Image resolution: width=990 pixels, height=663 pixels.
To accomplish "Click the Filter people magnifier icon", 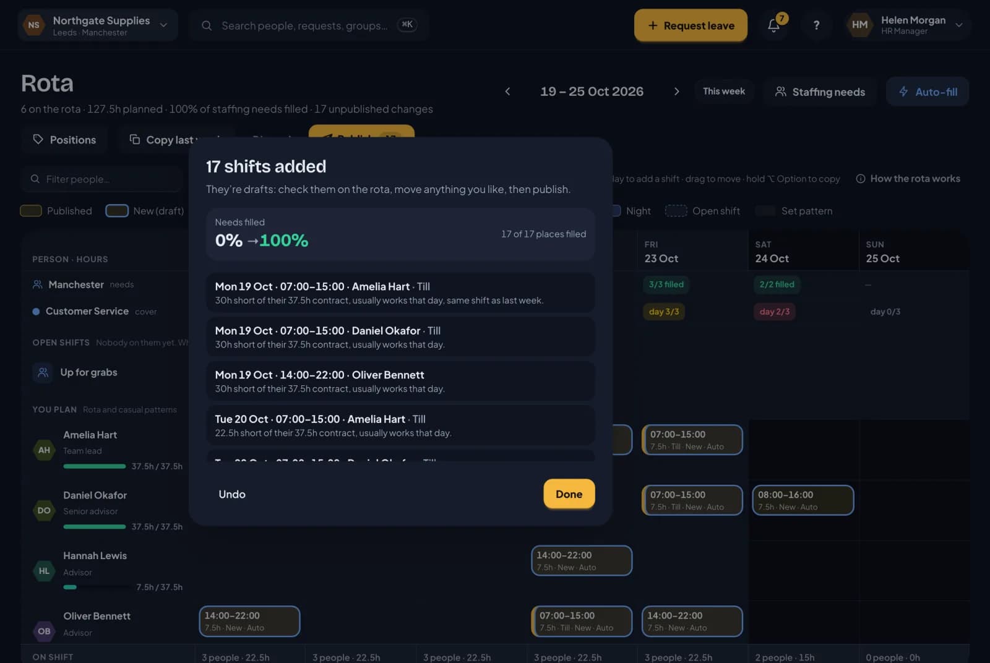I will tap(35, 179).
